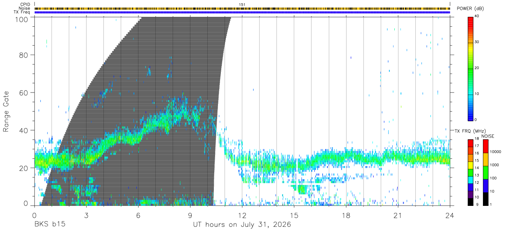Click the BKS b15 beam label
The image size is (506, 233).
point(49,225)
